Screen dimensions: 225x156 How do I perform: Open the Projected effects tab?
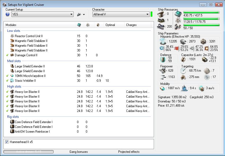pos(129,152)
